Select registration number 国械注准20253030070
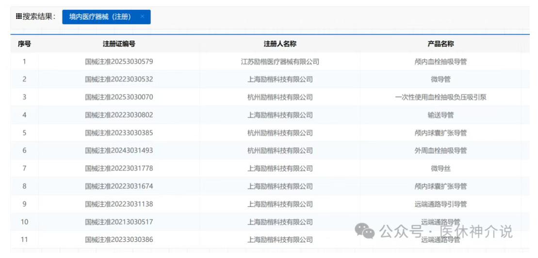The image size is (538, 258). pos(119,97)
